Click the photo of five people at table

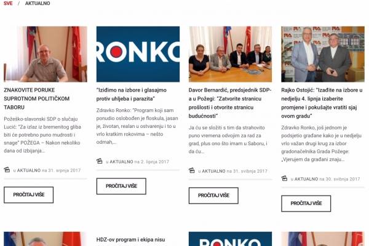pos(230,54)
